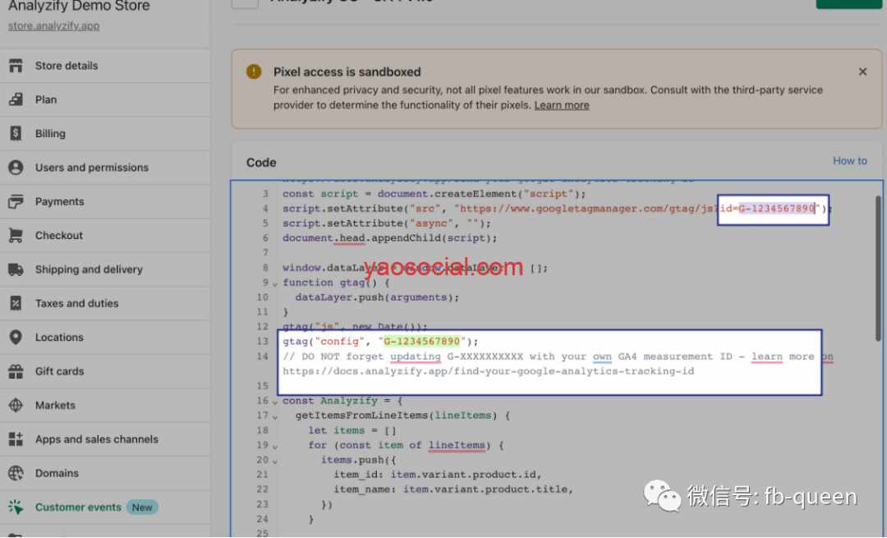This screenshot has width=887, height=538.
Task: Collapse code fold arrow on line 9
Action: (275, 284)
